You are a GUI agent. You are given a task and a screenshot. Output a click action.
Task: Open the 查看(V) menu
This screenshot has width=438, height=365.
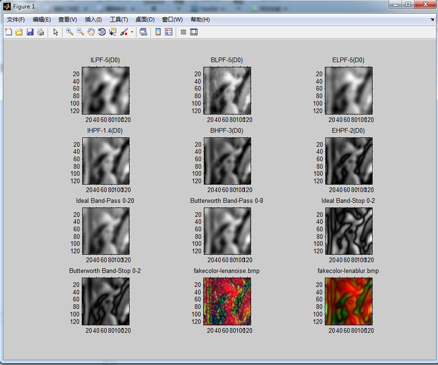(68, 20)
